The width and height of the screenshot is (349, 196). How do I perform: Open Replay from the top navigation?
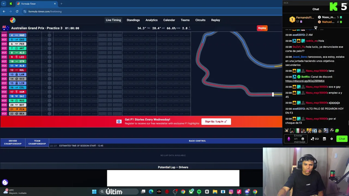tap(215, 20)
